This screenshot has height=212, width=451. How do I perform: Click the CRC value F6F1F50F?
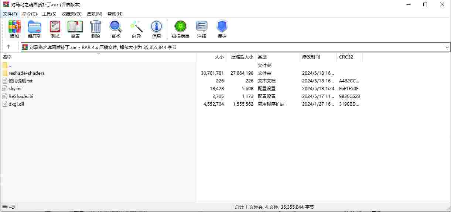click(349, 88)
